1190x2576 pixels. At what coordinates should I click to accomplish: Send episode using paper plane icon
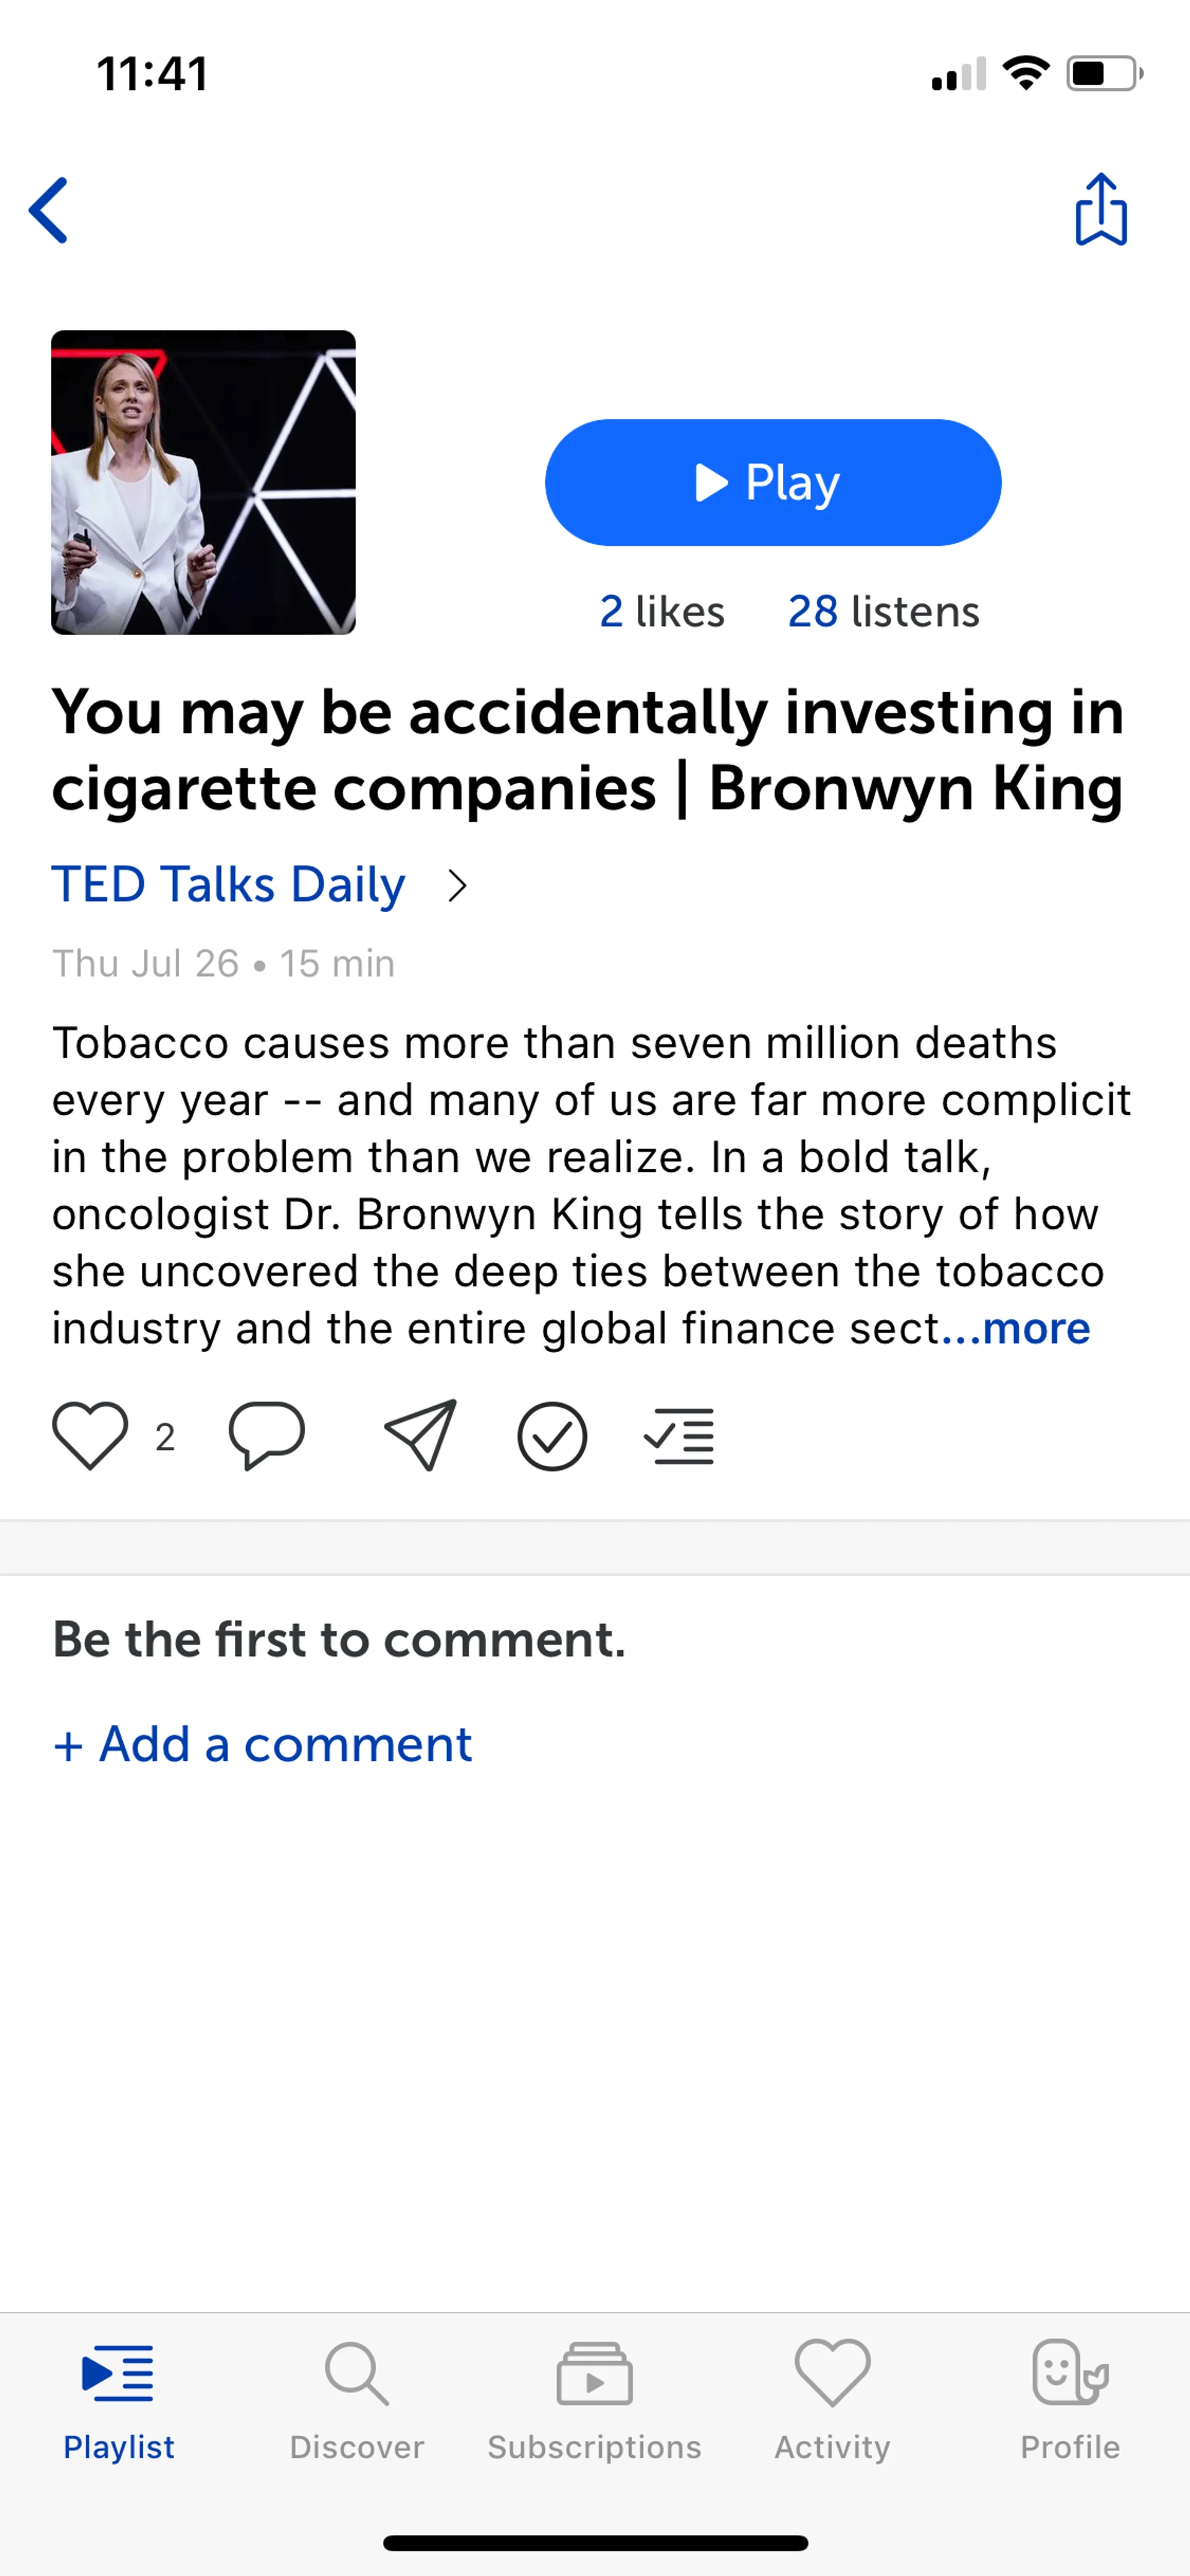click(420, 1435)
